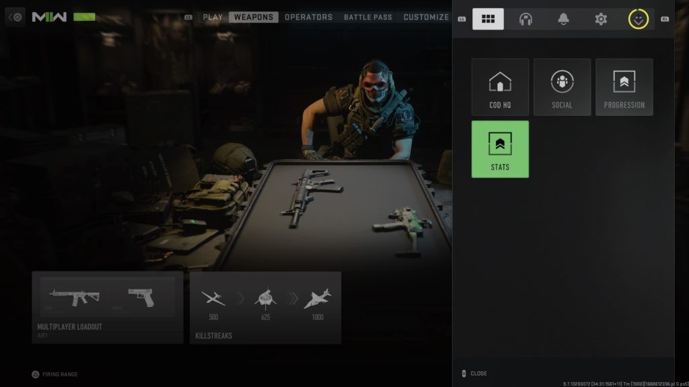Select the 500-point UAV killstreak icon

tap(213, 298)
